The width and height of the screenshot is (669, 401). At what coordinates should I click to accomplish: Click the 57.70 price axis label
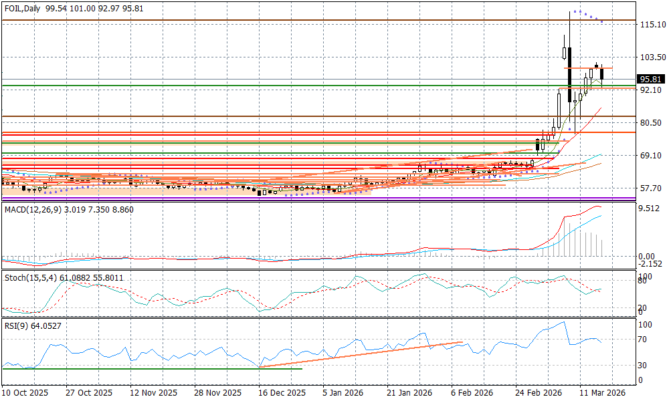pyautogui.click(x=651, y=188)
